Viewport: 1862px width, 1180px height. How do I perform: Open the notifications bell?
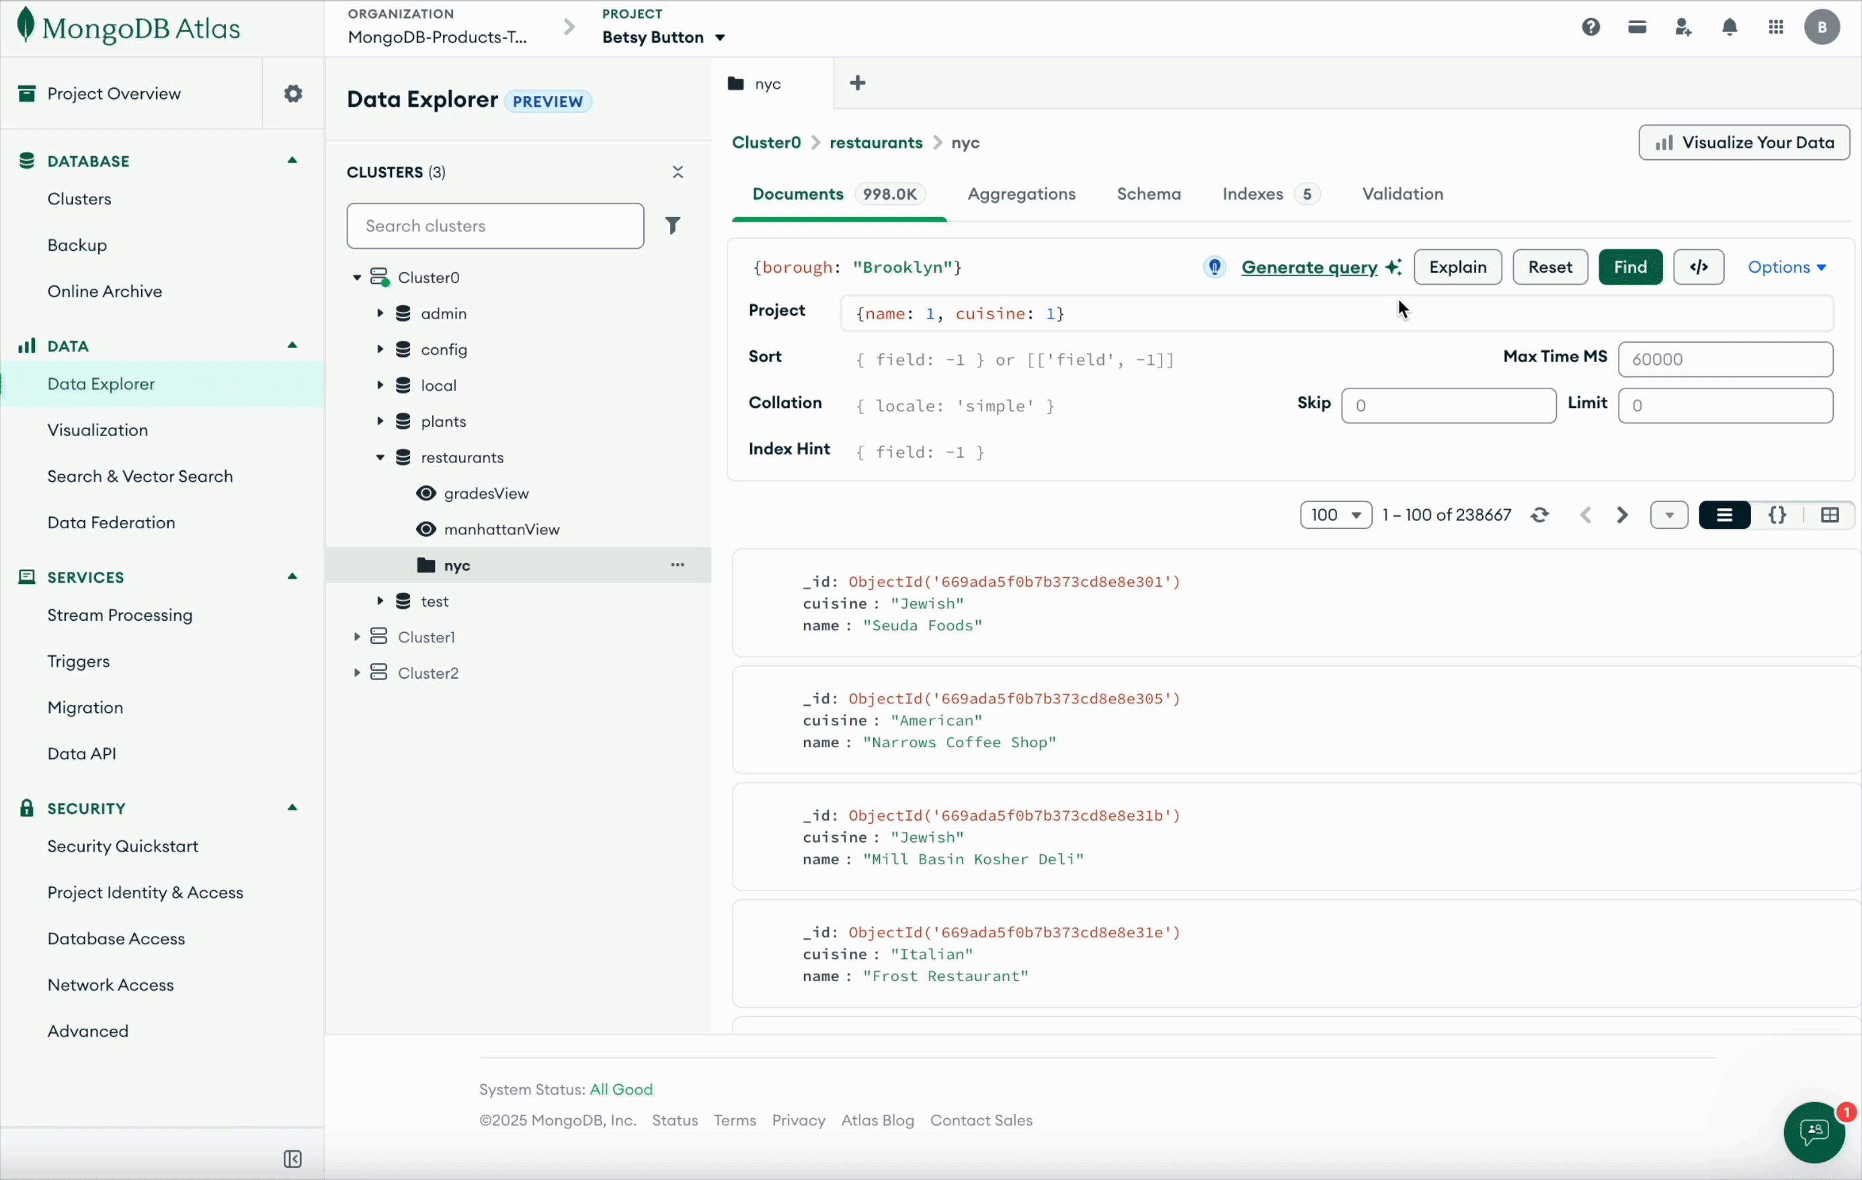(x=1730, y=26)
